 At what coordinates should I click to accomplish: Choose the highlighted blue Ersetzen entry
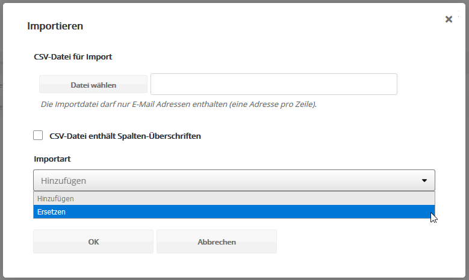tap(234, 212)
